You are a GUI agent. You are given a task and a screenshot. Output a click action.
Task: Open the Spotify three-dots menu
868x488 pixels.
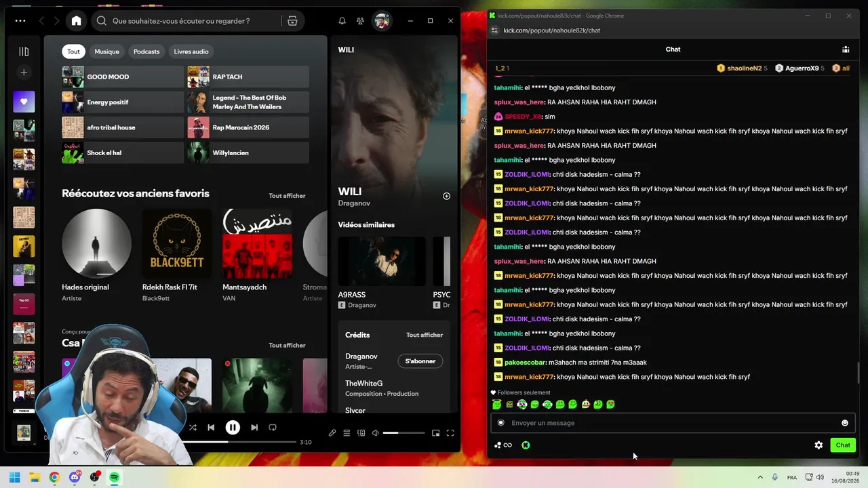[x=20, y=21]
